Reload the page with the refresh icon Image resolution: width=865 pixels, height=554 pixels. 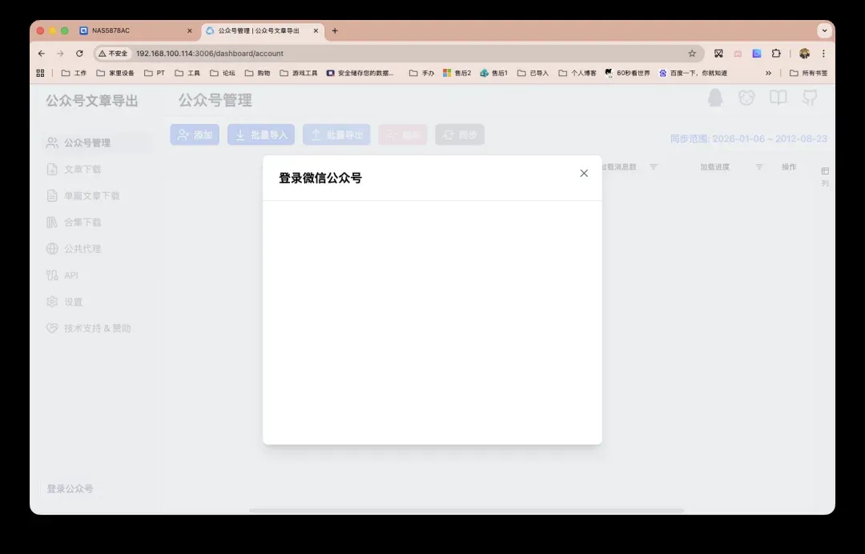click(79, 54)
